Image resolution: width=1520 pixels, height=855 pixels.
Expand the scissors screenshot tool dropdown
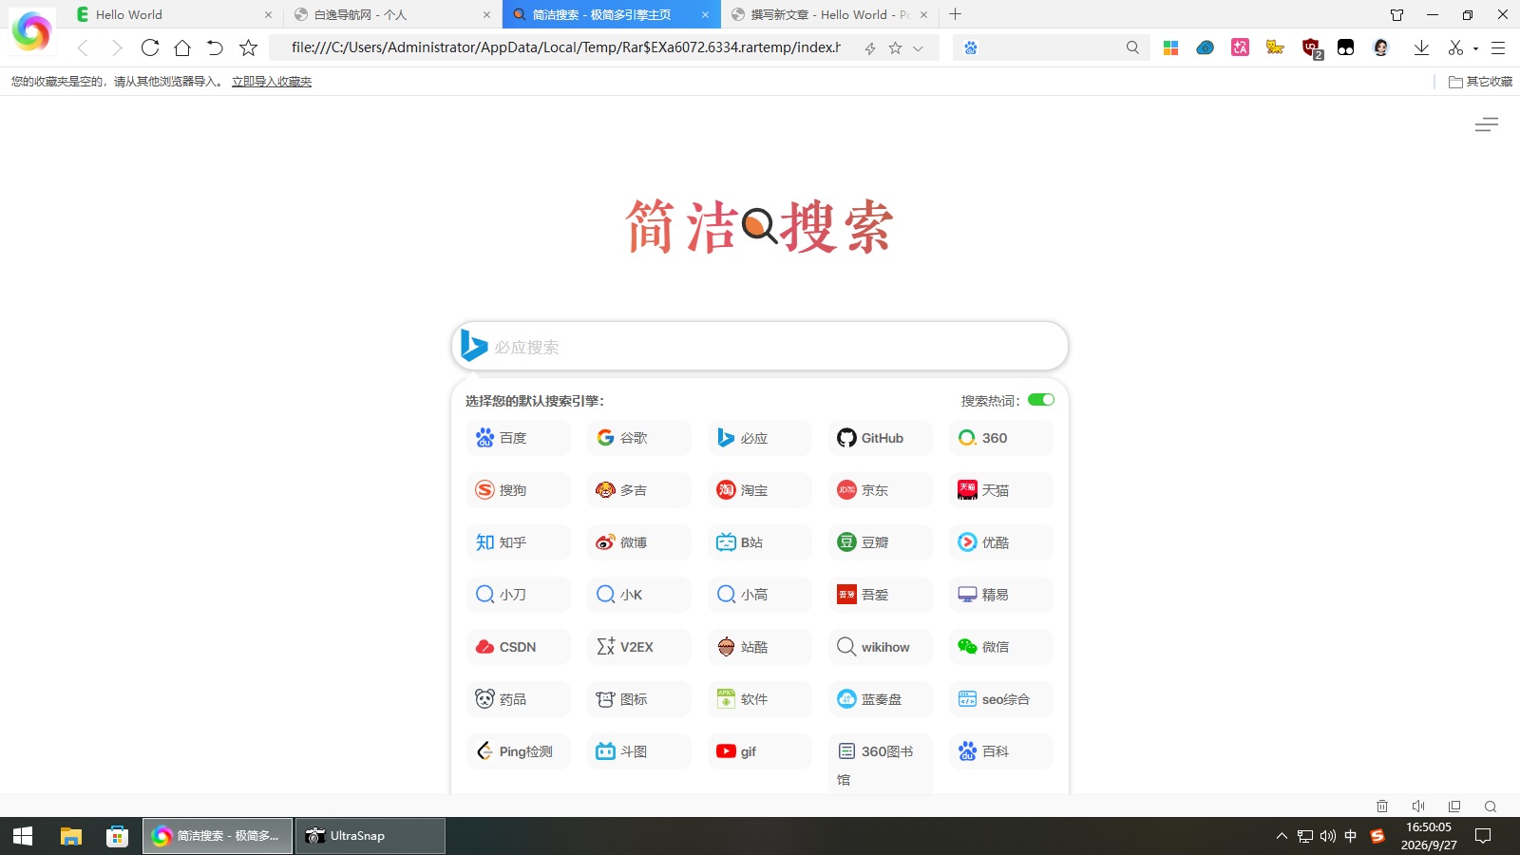[1475, 47]
